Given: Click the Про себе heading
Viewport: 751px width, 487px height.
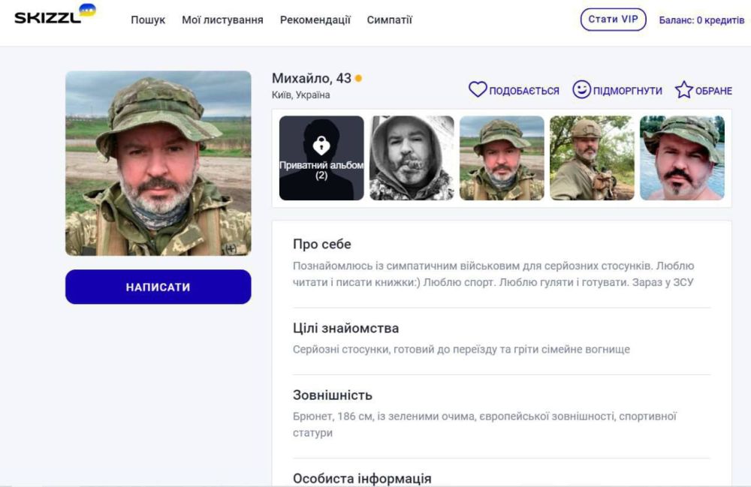Looking at the screenshot, I should (x=322, y=244).
